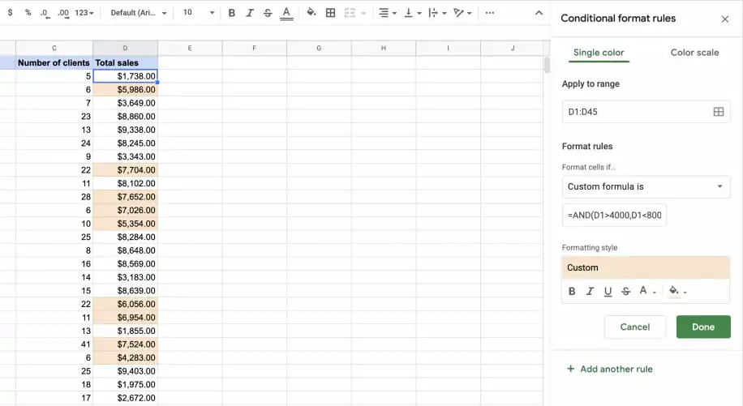Select column D header
This screenshot has height=406, width=743.
125,49
